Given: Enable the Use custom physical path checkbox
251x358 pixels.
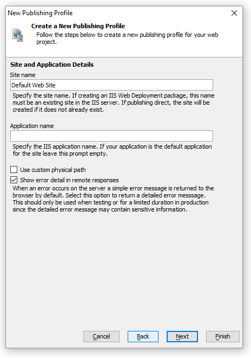Looking at the screenshot, I should (14, 170).
